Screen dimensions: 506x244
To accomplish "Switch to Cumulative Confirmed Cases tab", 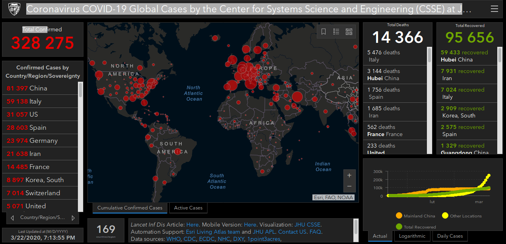I will coord(130,208).
